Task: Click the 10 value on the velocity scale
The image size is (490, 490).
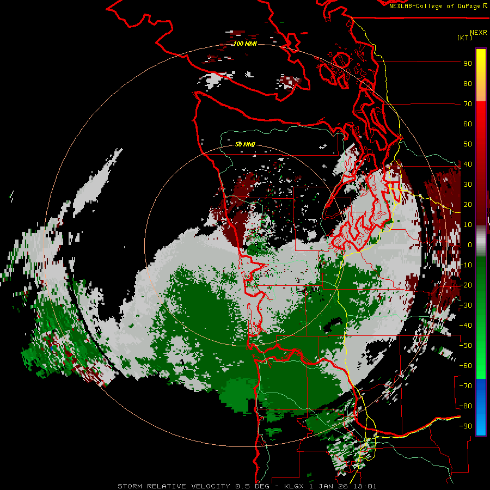Action: point(468,225)
